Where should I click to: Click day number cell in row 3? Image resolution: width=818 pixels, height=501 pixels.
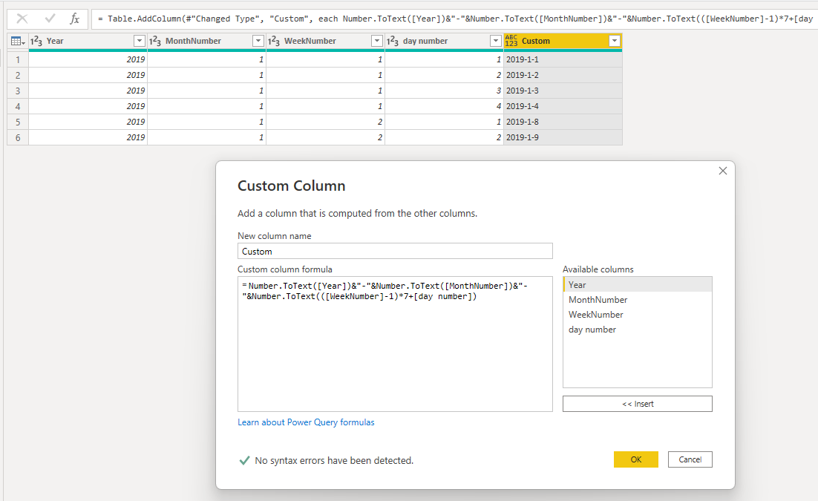[x=444, y=91]
